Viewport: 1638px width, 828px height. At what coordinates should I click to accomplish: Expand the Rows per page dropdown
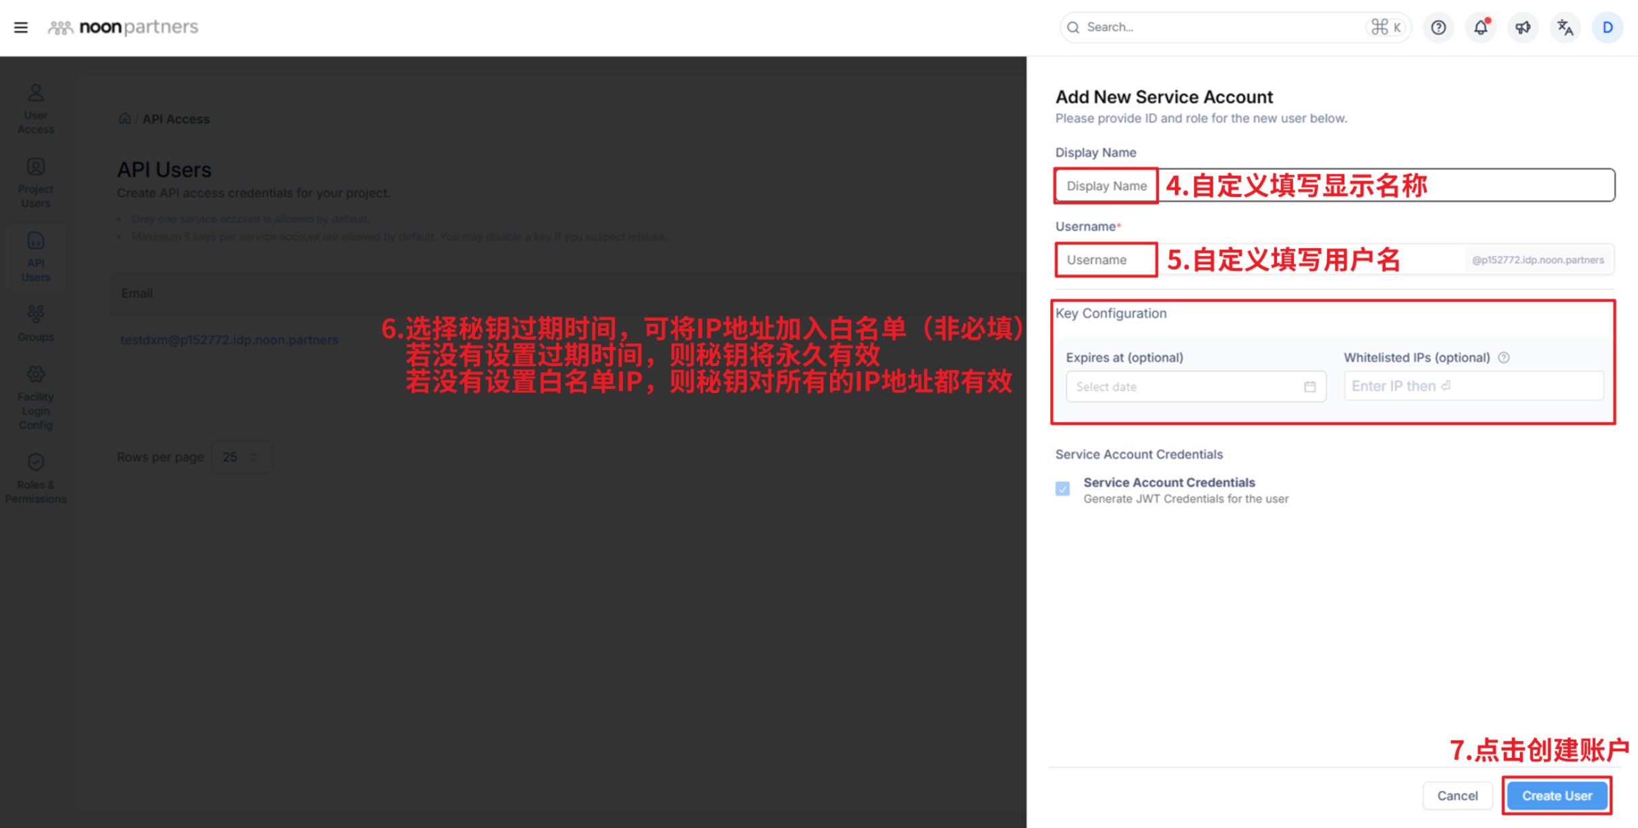coord(241,457)
